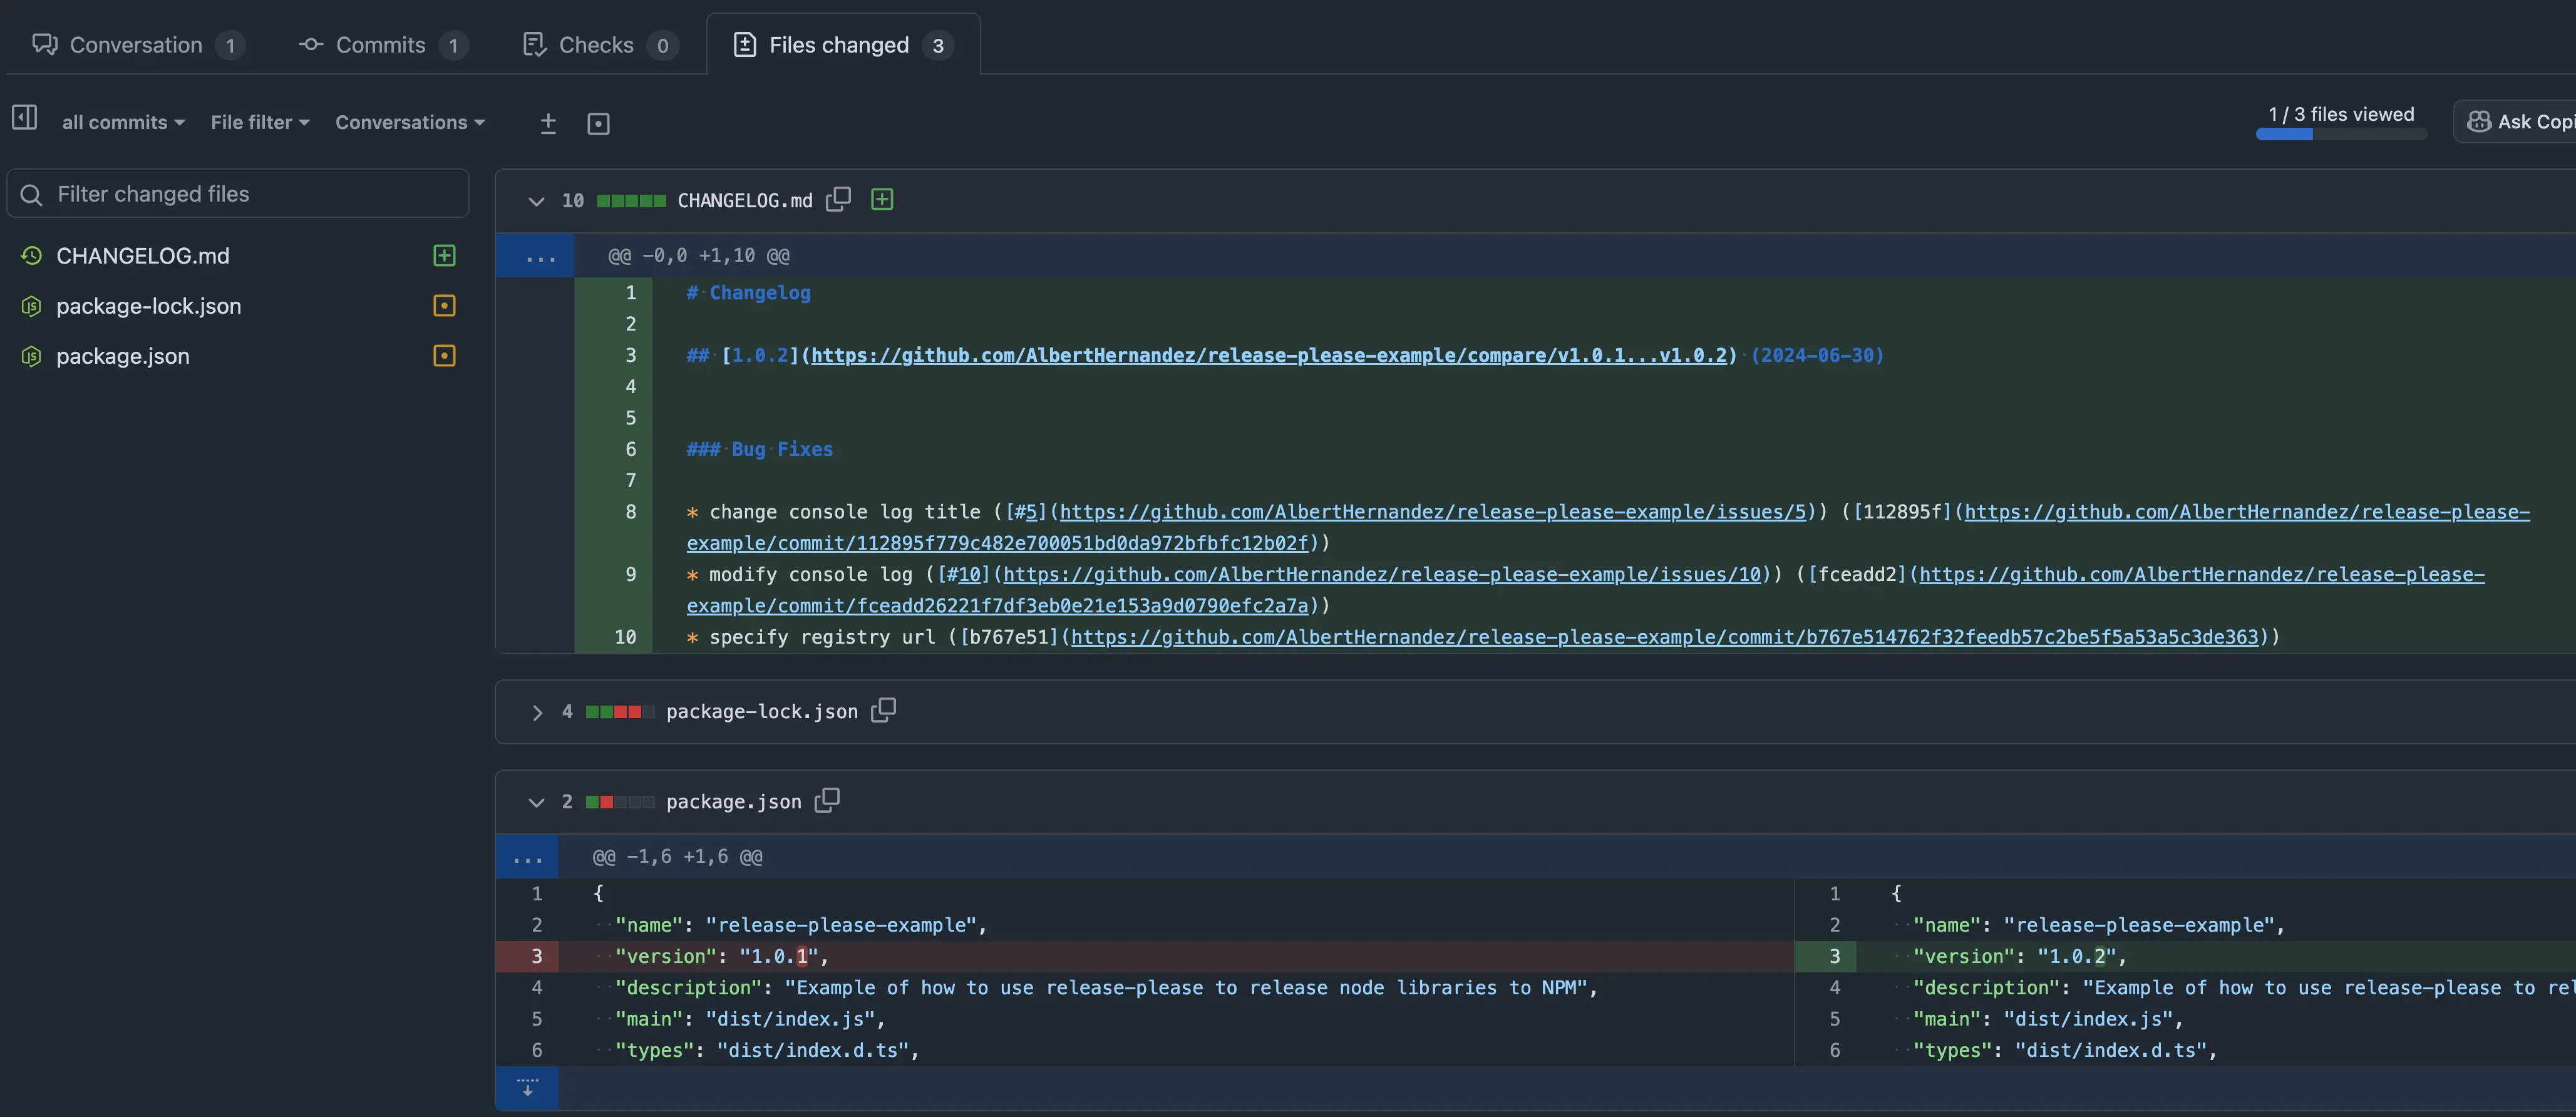This screenshot has height=1117, width=2576.
Task: Open the all commits dropdown
Action: click(x=123, y=122)
